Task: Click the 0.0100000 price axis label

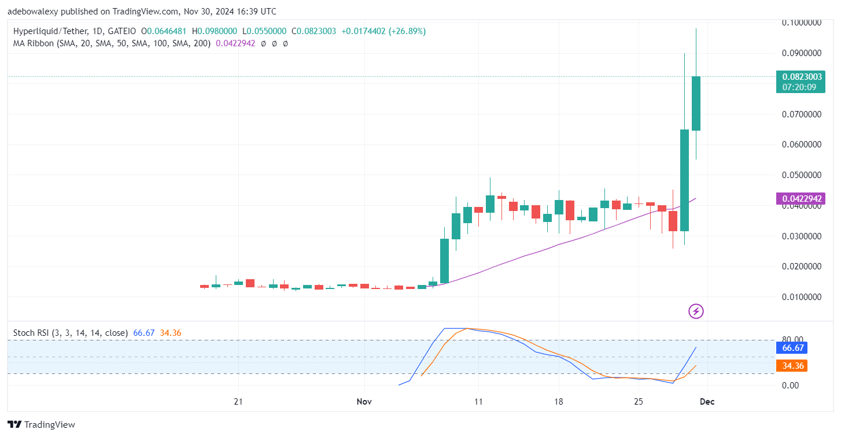Action: [802, 297]
